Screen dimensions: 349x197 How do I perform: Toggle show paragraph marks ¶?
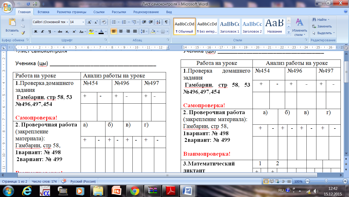click(167, 22)
